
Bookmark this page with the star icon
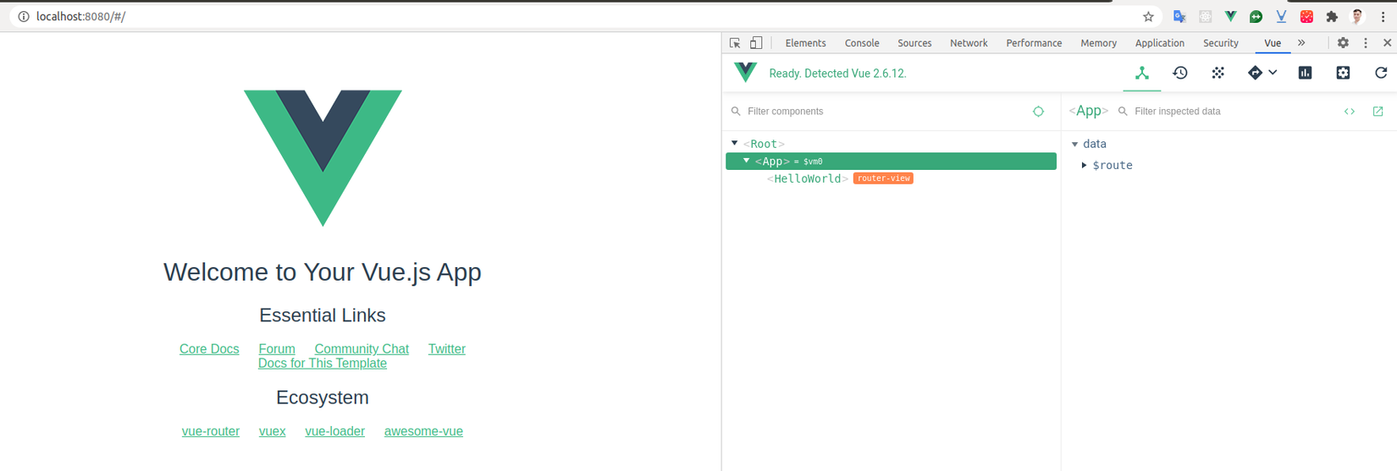1148,16
